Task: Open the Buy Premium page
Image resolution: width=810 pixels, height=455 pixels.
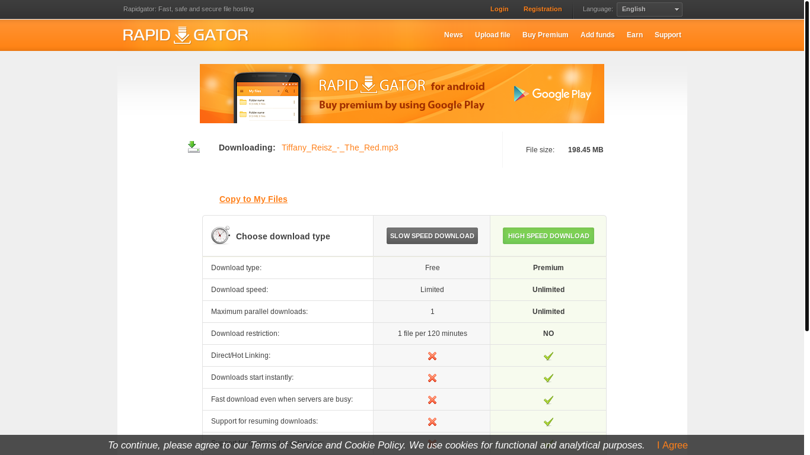Action: click(545, 35)
